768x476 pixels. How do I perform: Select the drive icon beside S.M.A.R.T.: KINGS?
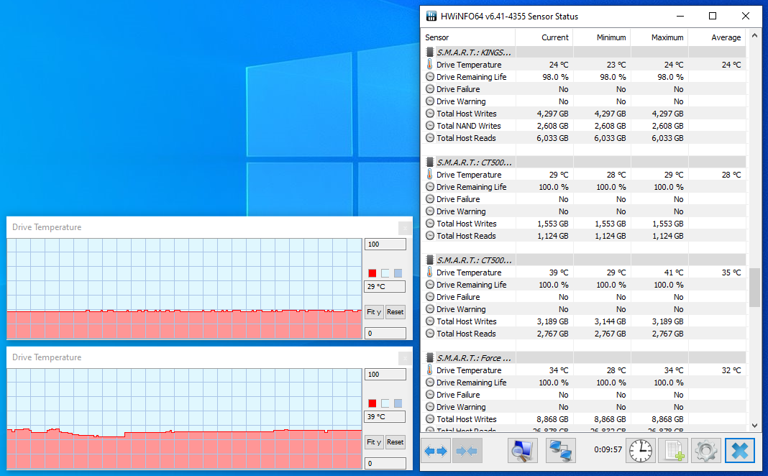click(429, 52)
